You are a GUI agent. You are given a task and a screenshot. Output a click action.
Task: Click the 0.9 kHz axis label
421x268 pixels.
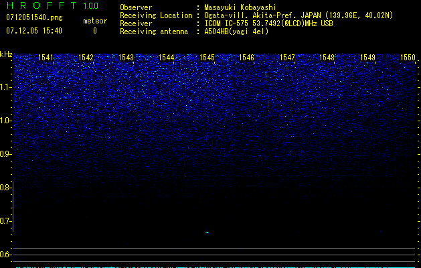[x=5, y=154]
